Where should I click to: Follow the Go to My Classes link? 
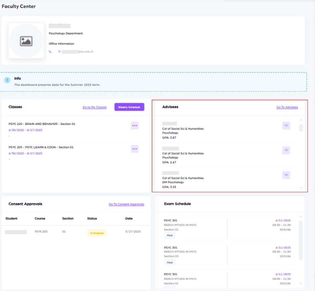[95, 107]
